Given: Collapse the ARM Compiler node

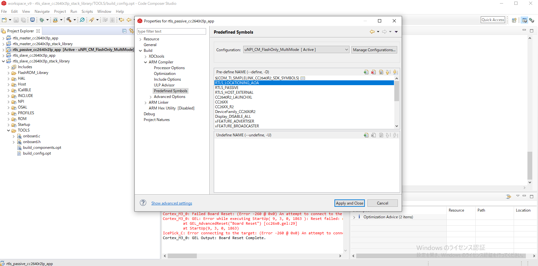Looking at the screenshot, I should point(145,62).
